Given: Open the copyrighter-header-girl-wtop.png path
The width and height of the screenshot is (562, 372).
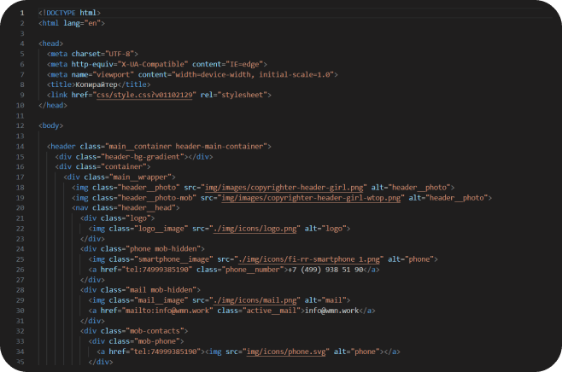Looking at the screenshot, I should [x=311, y=197].
